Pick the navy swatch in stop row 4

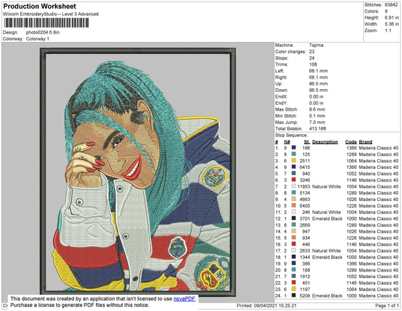(293, 167)
